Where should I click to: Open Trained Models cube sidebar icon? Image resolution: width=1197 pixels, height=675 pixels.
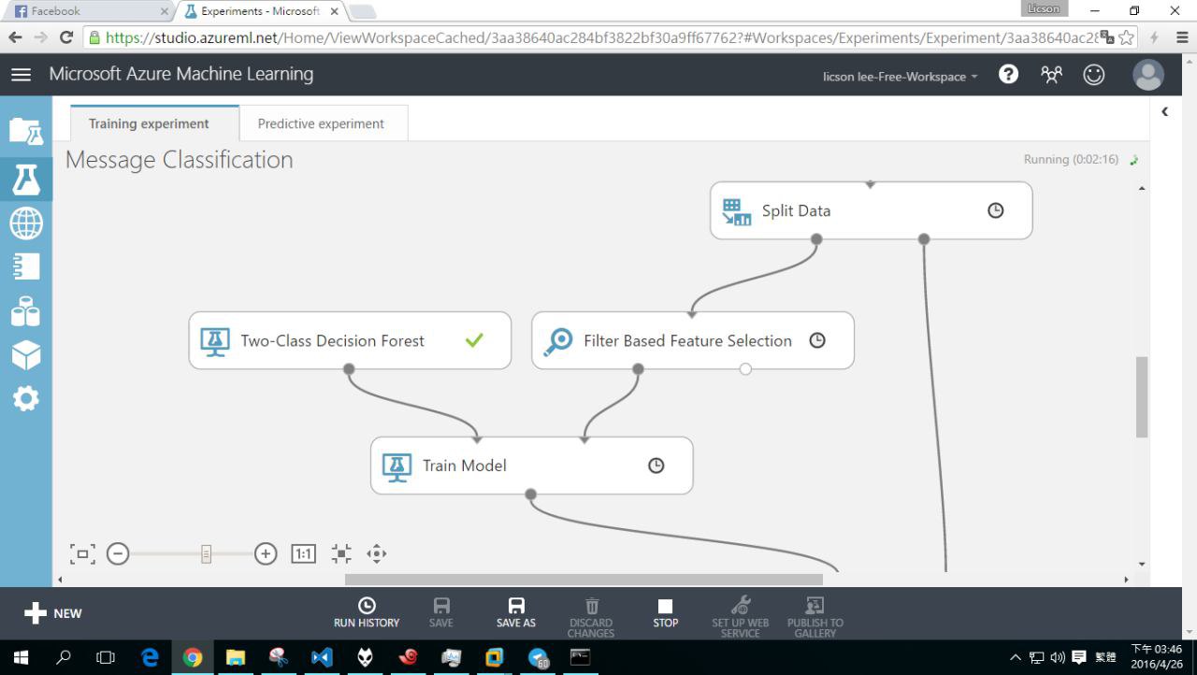[x=26, y=354]
